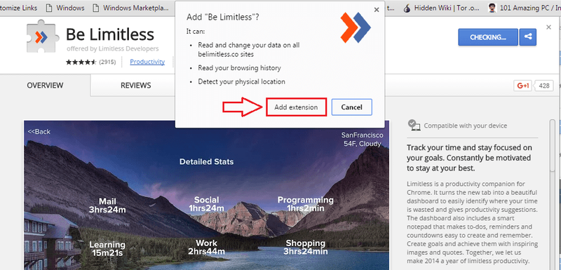
Task: Click the Compatible with your device label
Action: 466,126
